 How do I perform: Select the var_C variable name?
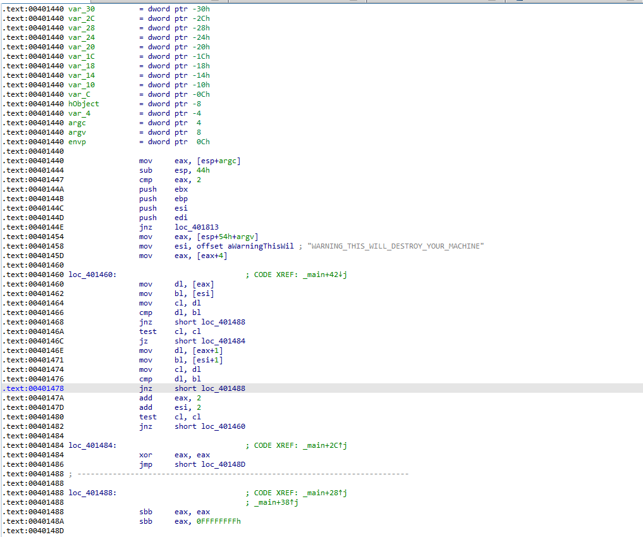point(79,94)
